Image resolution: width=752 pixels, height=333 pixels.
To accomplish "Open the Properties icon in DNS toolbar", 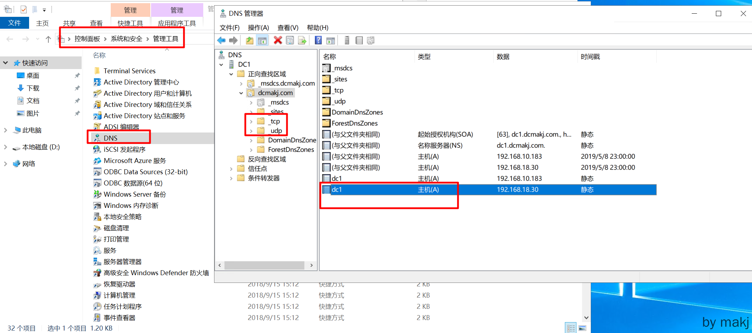I will point(290,40).
